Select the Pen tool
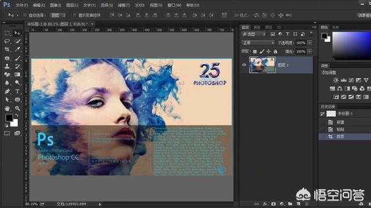This screenshot has width=371, height=208. point(7,91)
